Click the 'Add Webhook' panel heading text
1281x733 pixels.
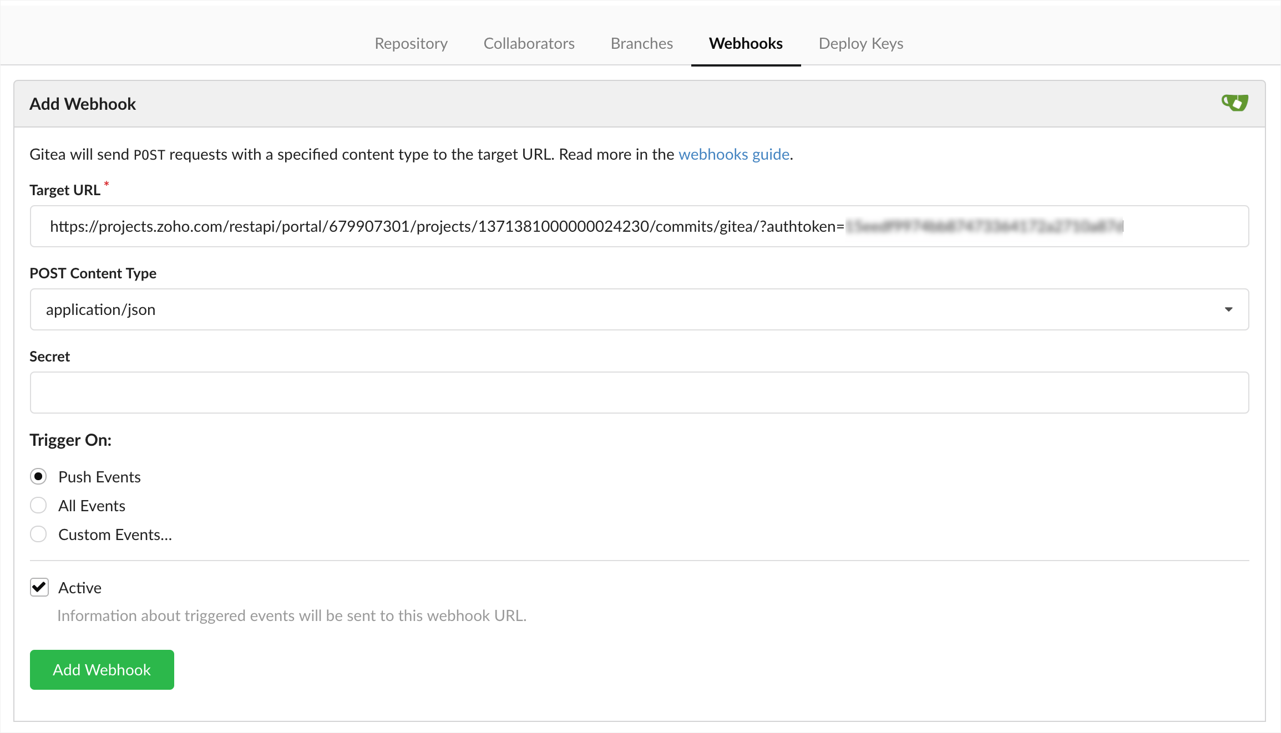83,104
